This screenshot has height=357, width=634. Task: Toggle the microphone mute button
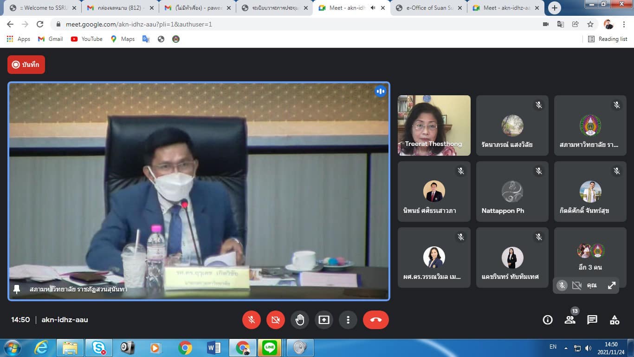[x=252, y=320]
